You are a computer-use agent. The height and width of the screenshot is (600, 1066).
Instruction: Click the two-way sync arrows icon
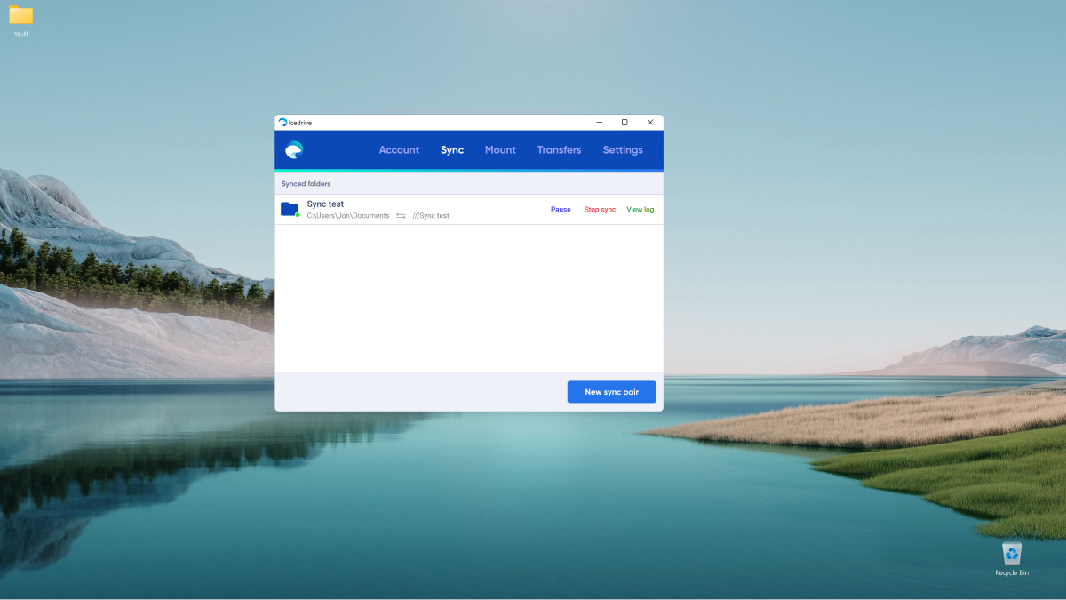click(x=401, y=216)
